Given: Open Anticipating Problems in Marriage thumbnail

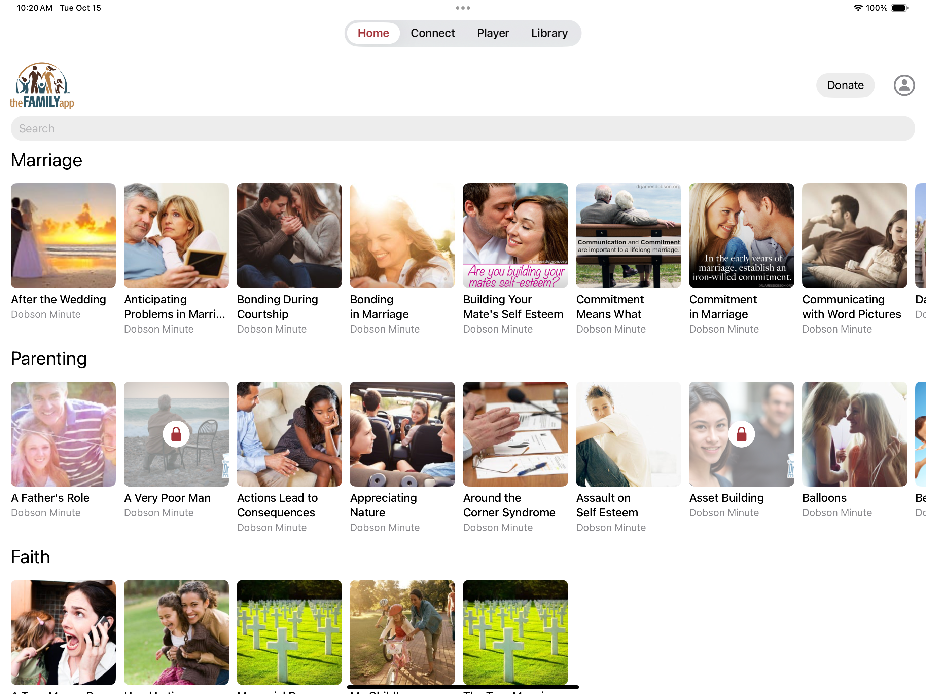Looking at the screenshot, I should tap(176, 235).
